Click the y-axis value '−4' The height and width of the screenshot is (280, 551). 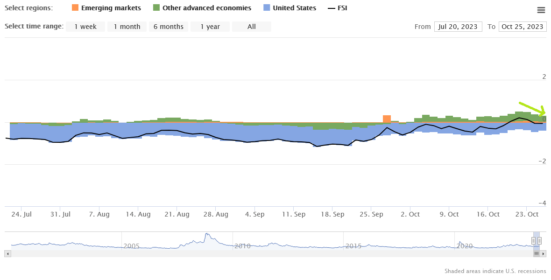click(542, 203)
